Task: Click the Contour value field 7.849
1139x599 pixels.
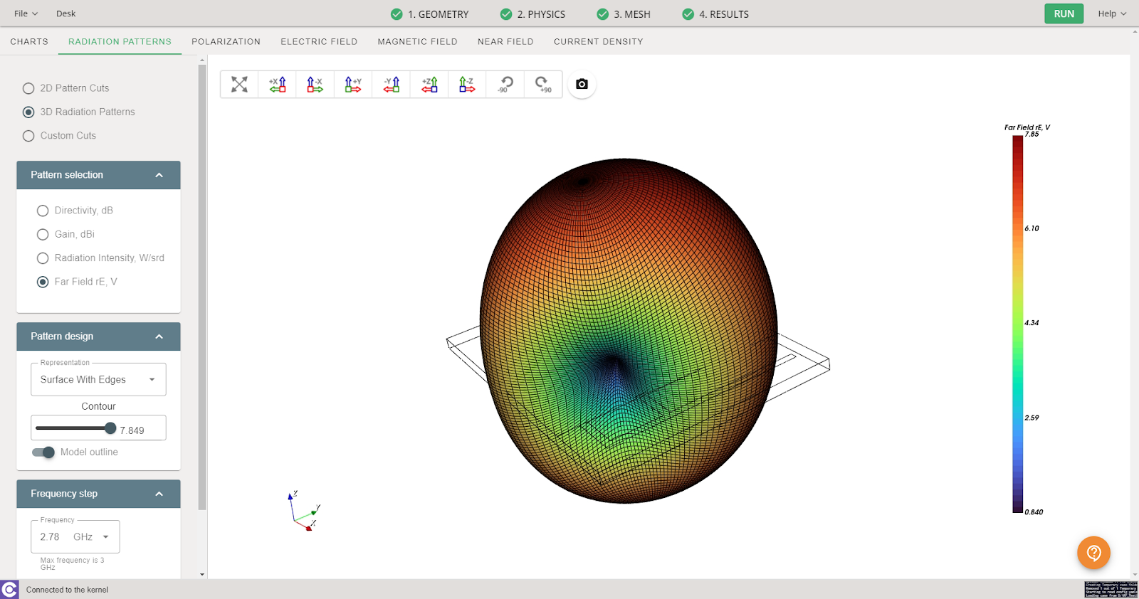Action: (132, 430)
